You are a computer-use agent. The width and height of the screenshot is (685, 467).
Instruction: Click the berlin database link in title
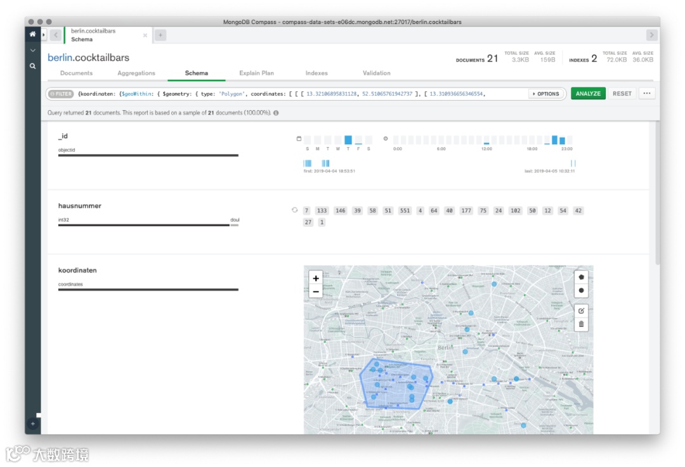(x=60, y=58)
